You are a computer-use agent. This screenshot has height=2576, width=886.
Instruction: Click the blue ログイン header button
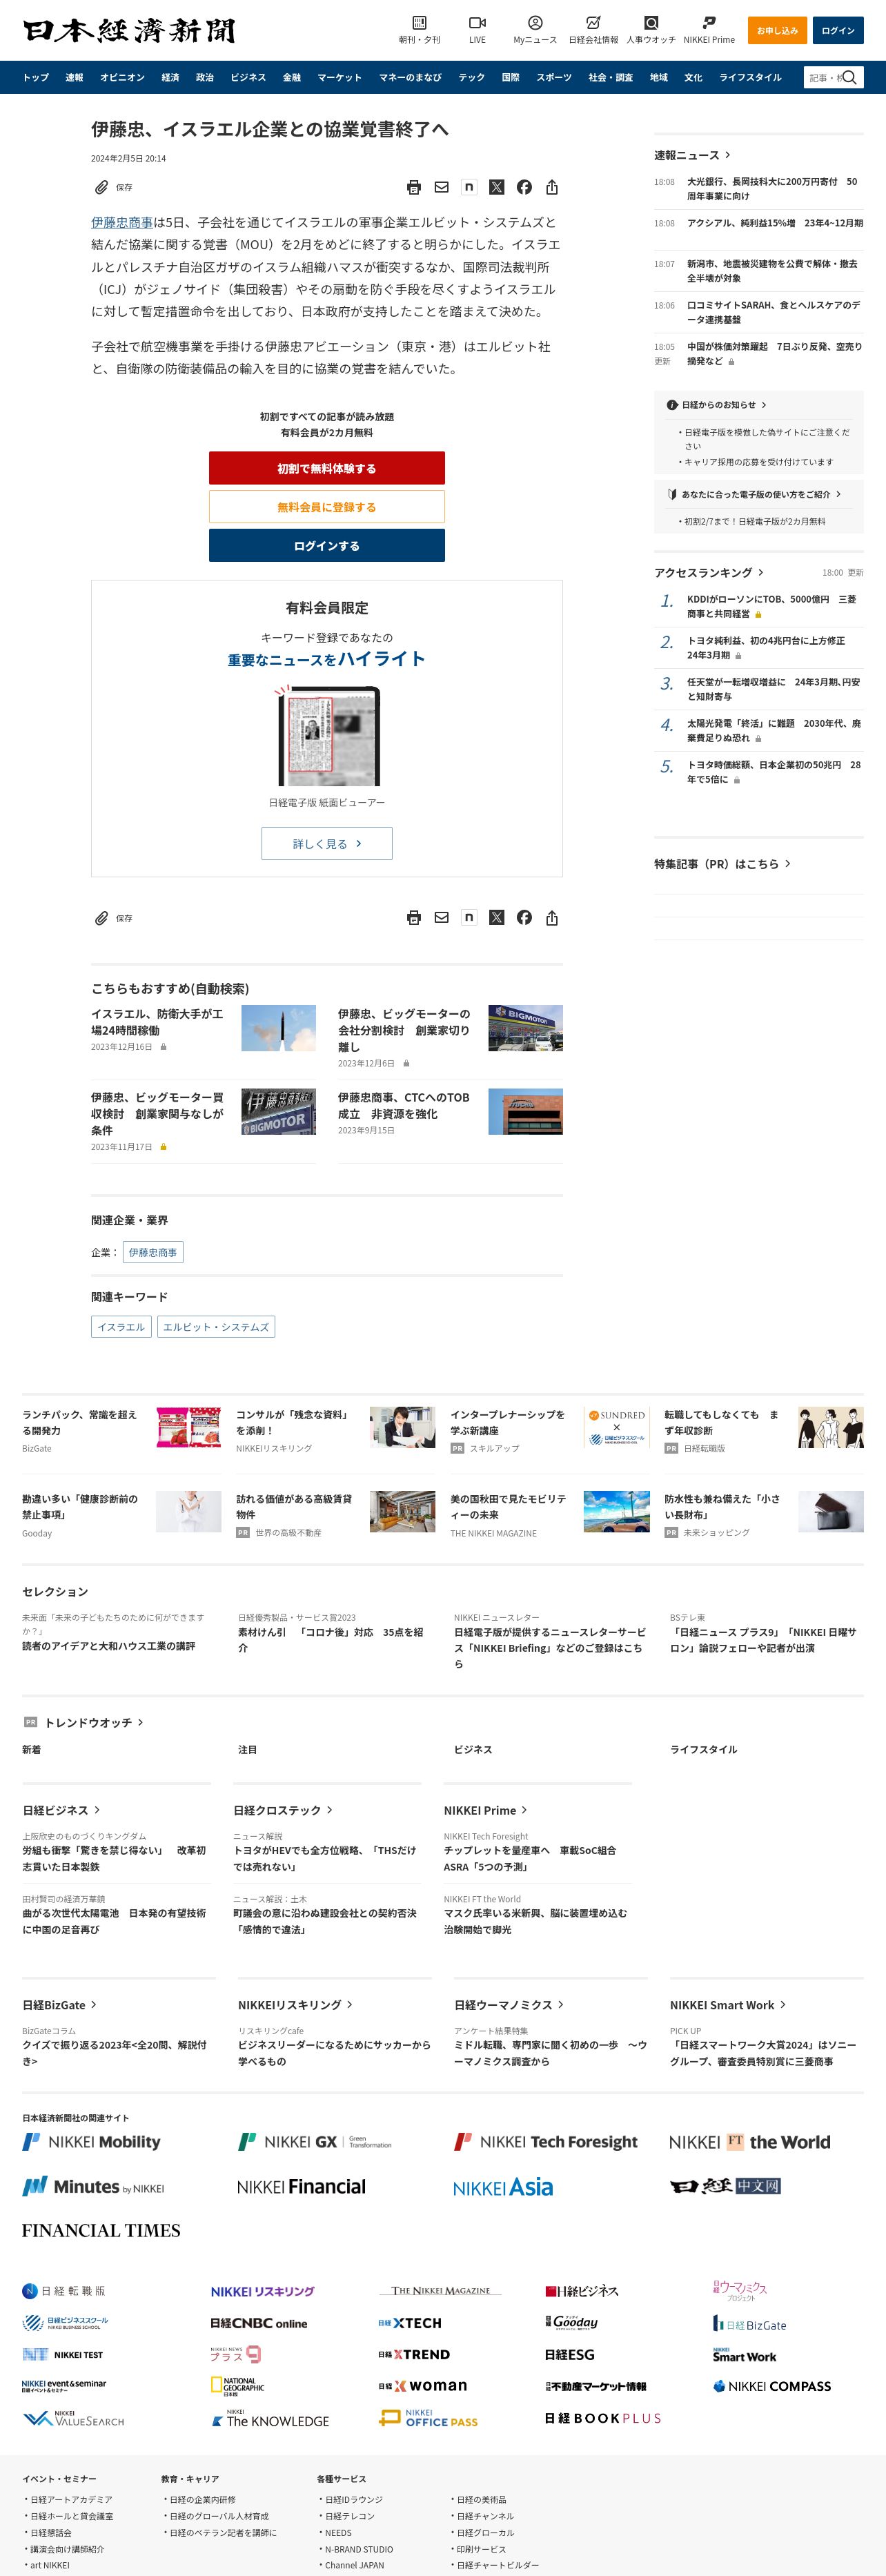pos(838,30)
